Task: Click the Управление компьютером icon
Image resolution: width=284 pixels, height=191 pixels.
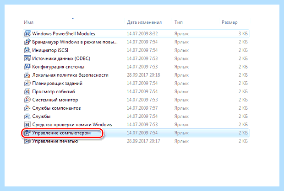Action: pyautogui.click(x=27, y=133)
